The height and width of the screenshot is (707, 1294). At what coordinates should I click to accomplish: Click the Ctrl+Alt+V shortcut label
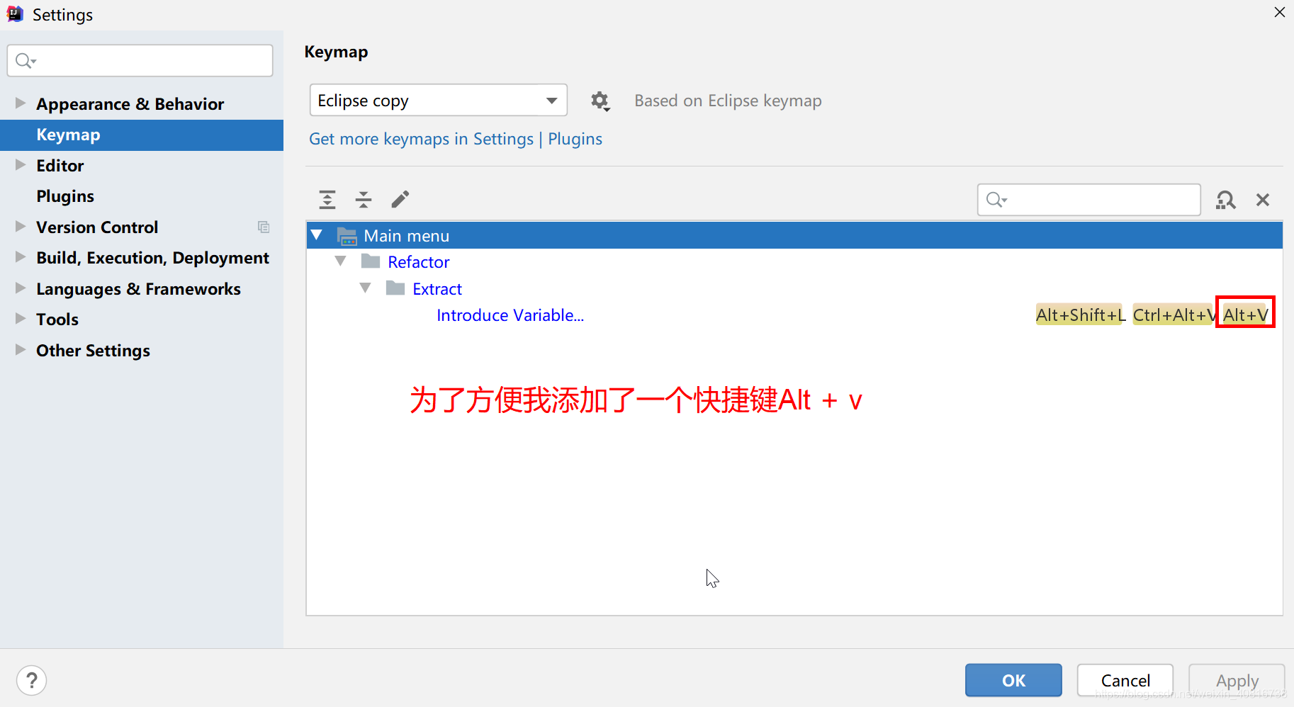(1174, 315)
